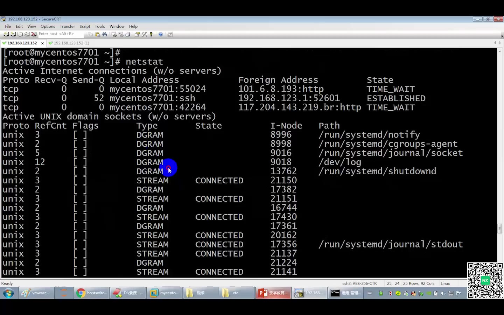Click local address mycentos7701:ssh

click(152, 98)
